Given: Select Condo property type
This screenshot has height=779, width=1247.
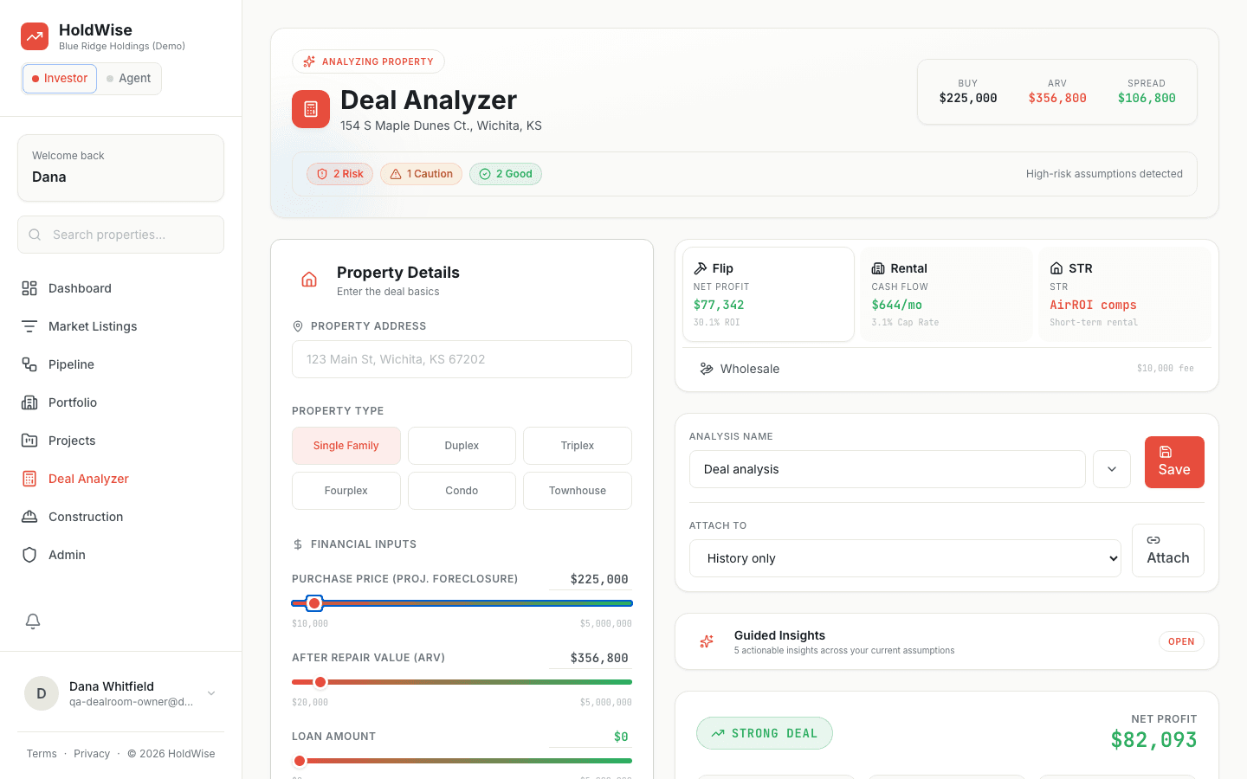Looking at the screenshot, I should 462,491.
